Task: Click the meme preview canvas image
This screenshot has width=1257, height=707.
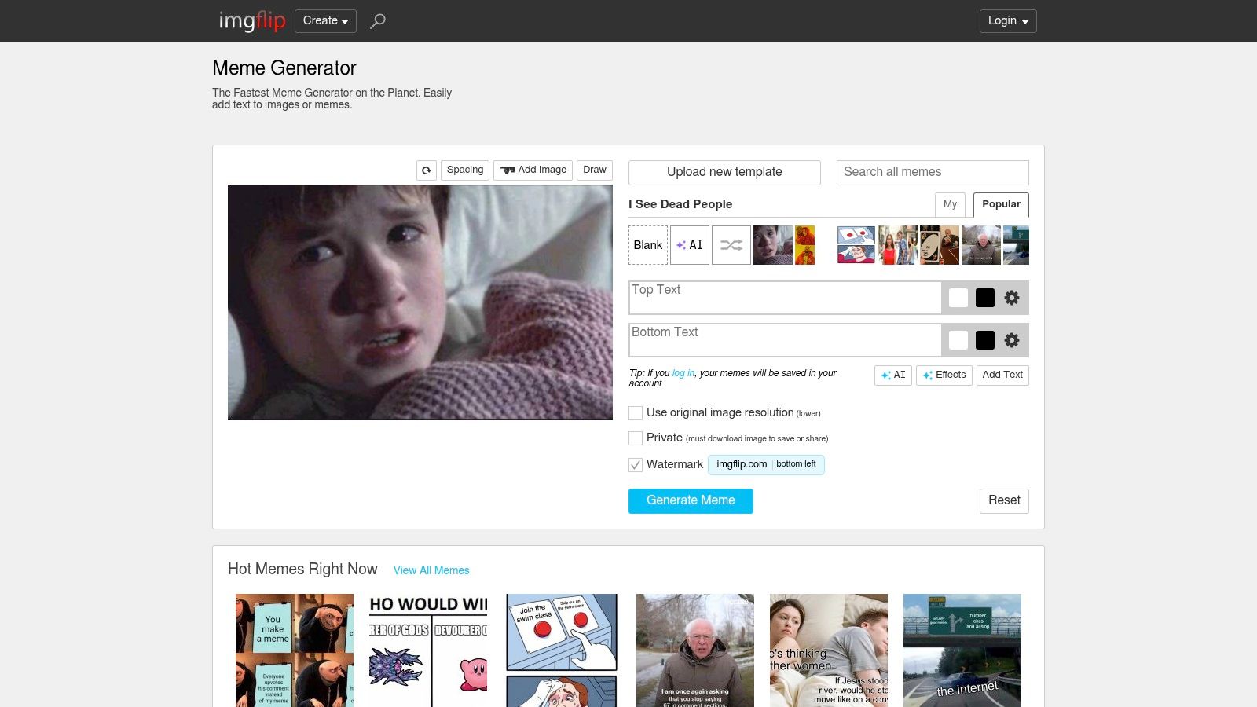Action: point(420,302)
